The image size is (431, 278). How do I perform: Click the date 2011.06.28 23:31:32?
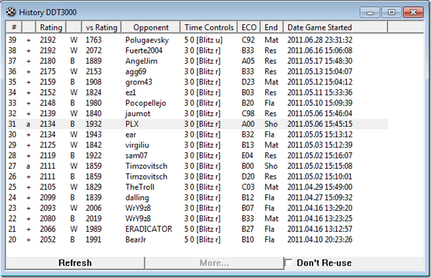pos(320,40)
